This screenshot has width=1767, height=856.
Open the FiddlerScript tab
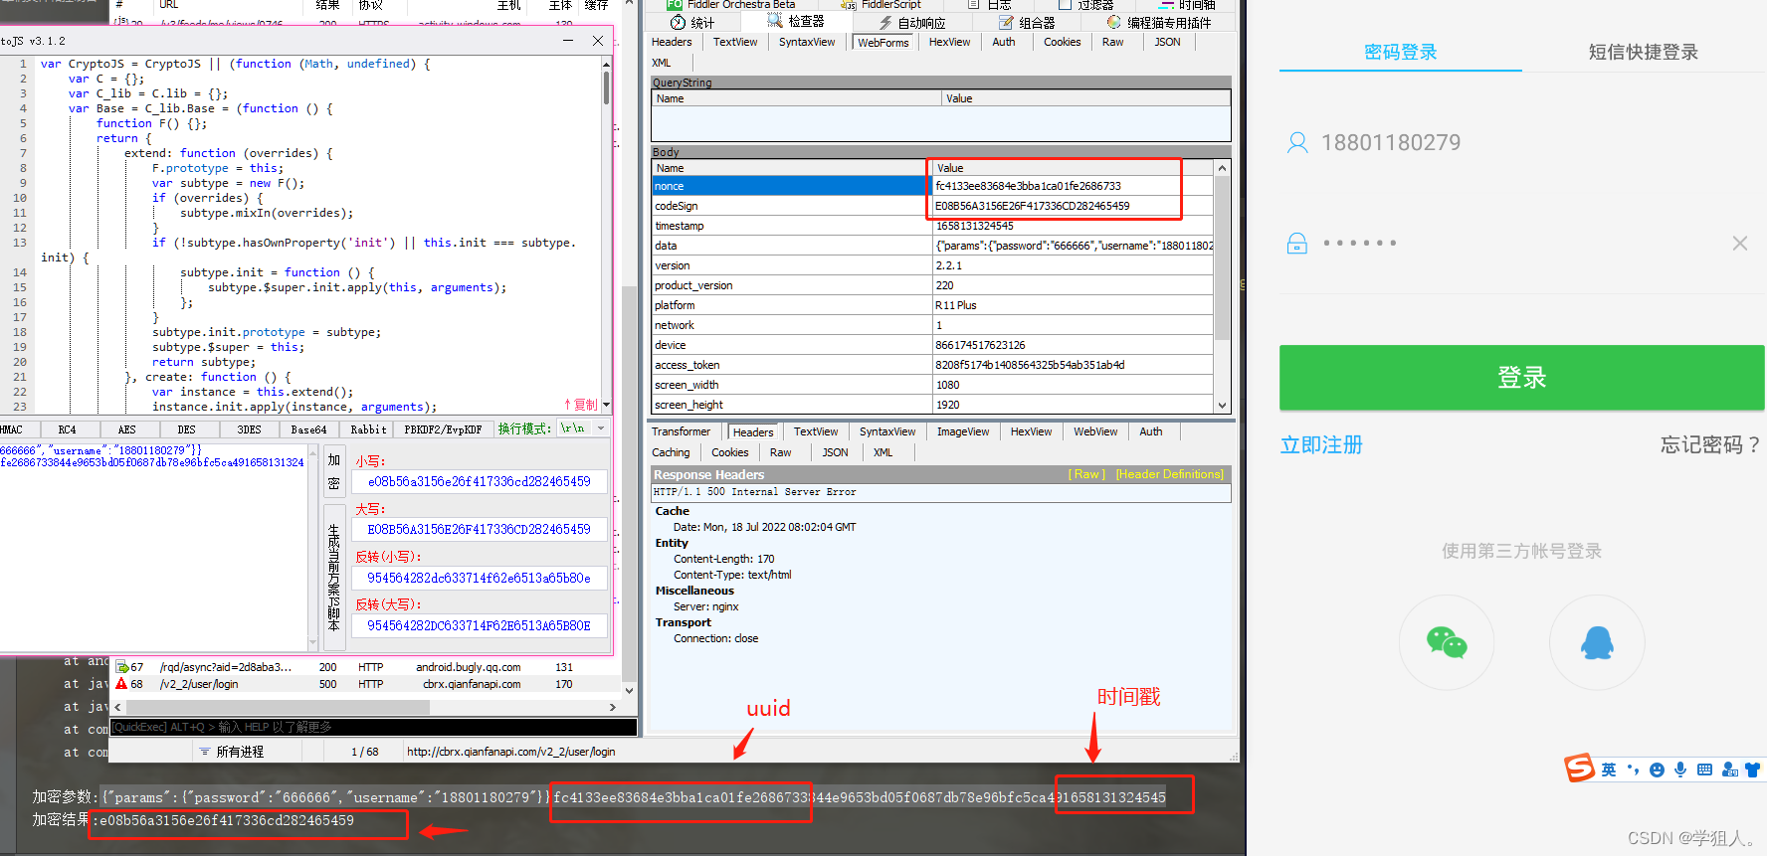pyautogui.click(x=882, y=5)
